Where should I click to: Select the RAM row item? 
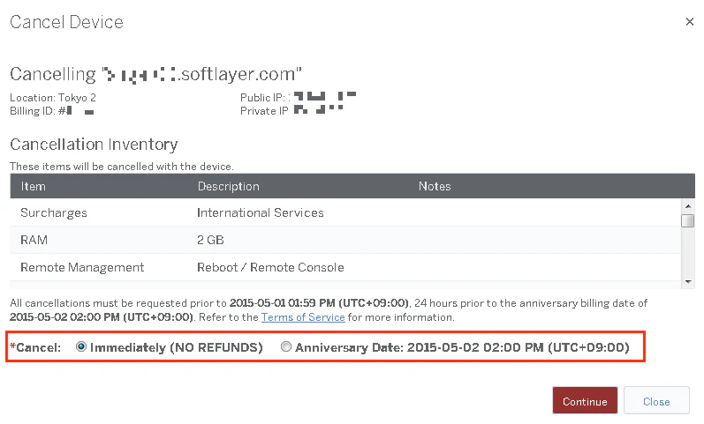[34, 241]
